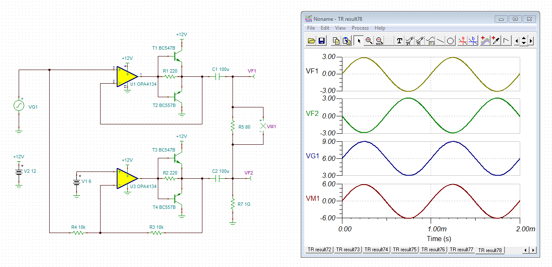
Task: Click the Save diskette icon
Action: pyautogui.click(x=321, y=41)
